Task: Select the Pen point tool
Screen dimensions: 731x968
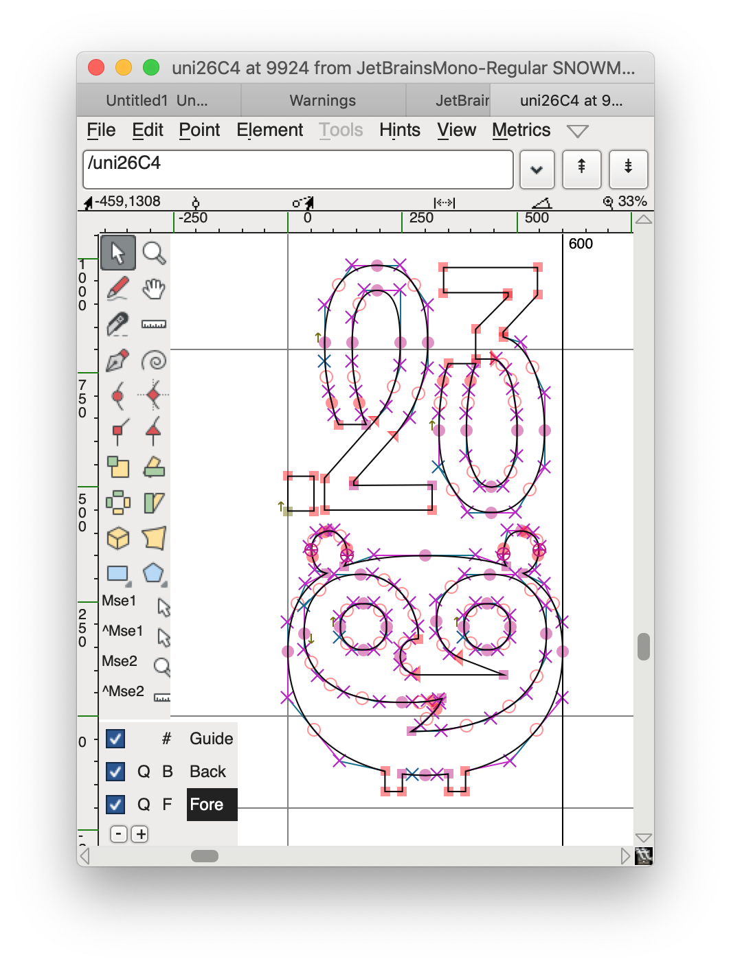Action: tap(118, 360)
